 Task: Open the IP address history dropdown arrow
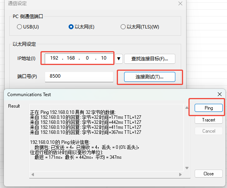[119, 59]
